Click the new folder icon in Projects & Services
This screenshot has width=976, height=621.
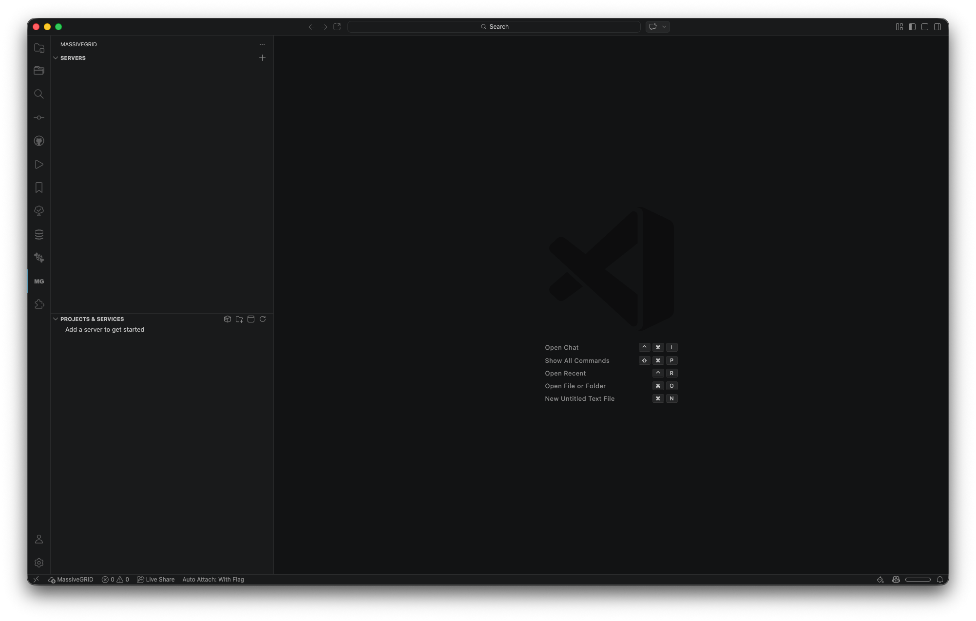239,319
